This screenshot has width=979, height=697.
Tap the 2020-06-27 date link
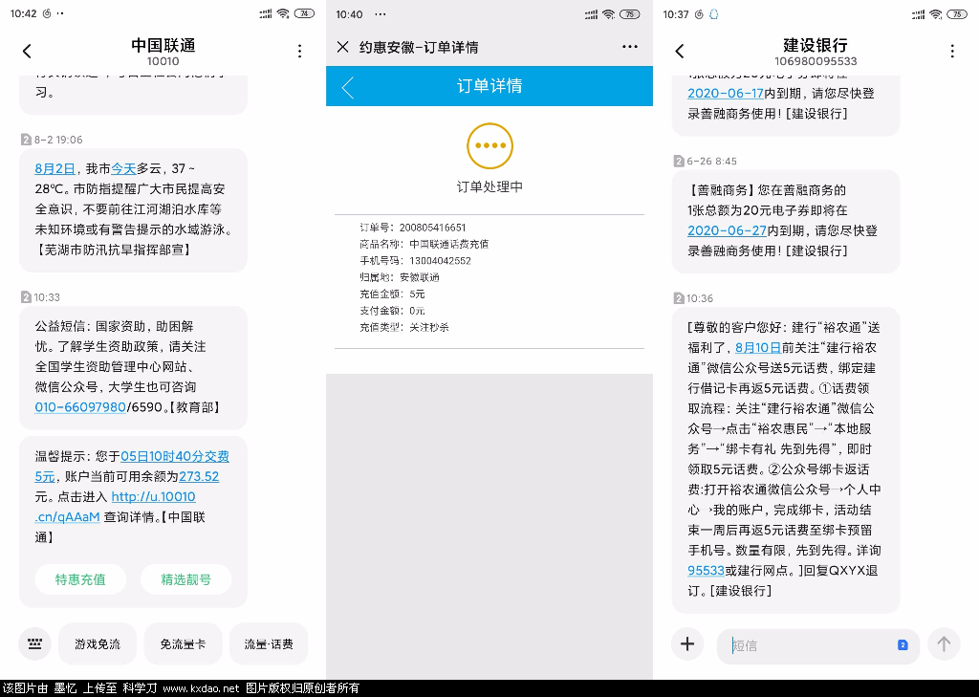coord(727,230)
